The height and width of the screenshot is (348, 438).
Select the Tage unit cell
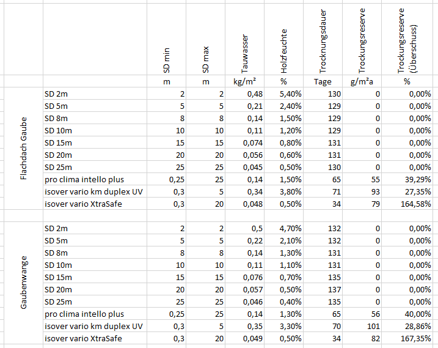[x=324, y=81]
